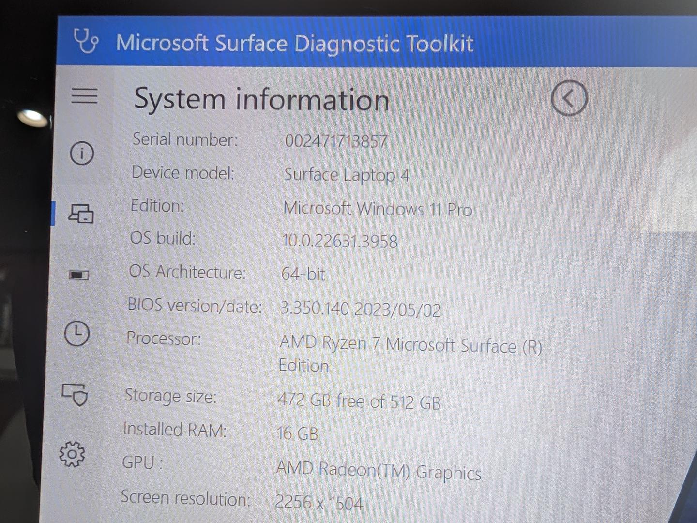Click the Storage size label
Screen dimensions: 697x523
[x=170, y=396]
